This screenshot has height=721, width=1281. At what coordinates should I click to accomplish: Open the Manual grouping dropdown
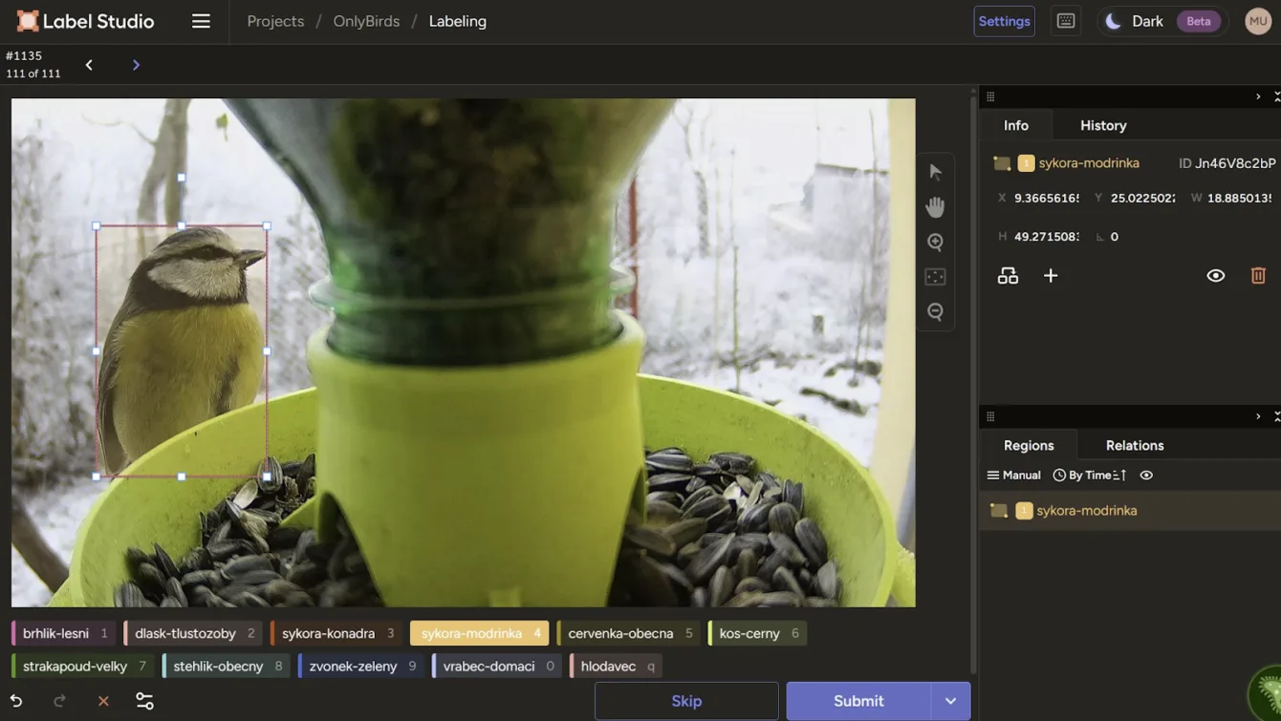click(1013, 476)
